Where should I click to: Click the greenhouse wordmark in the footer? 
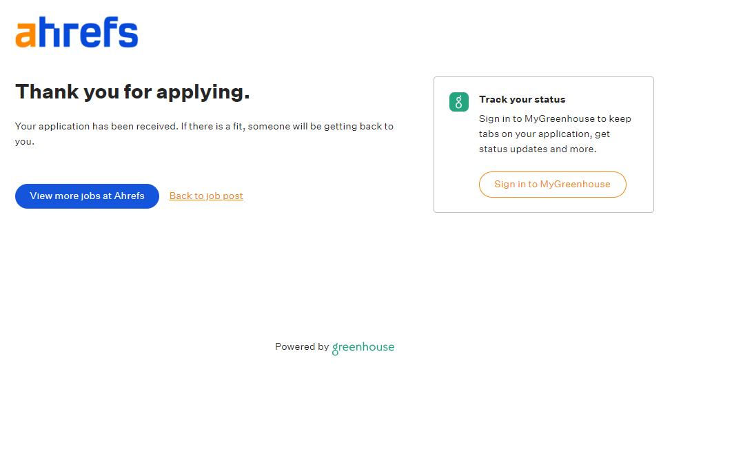coord(363,347)
